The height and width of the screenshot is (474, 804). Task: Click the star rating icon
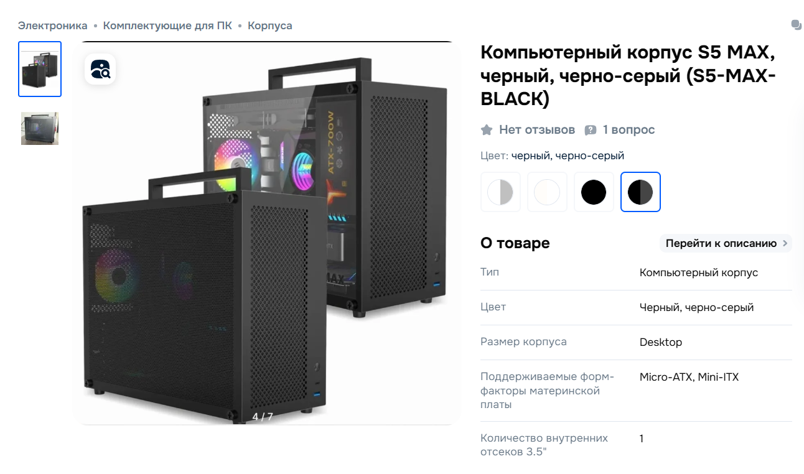click(x=487, y=130)
